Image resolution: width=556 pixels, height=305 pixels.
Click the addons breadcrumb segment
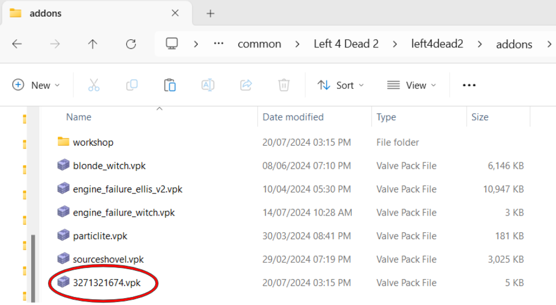(514, 44)
